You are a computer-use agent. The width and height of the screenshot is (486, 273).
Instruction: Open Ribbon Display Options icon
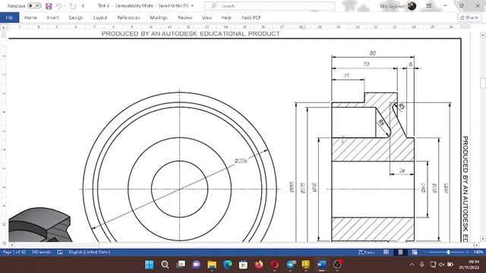pos(428,6)
